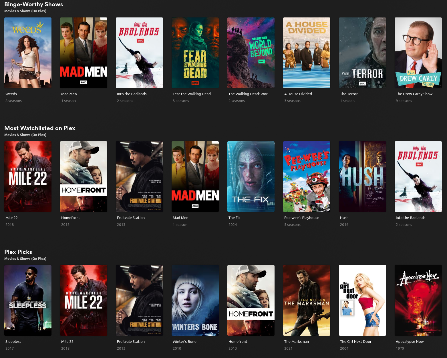Click the Mad Men poster in Most Watchlisted
Screen dimensions: 447x358
[195, 176]
